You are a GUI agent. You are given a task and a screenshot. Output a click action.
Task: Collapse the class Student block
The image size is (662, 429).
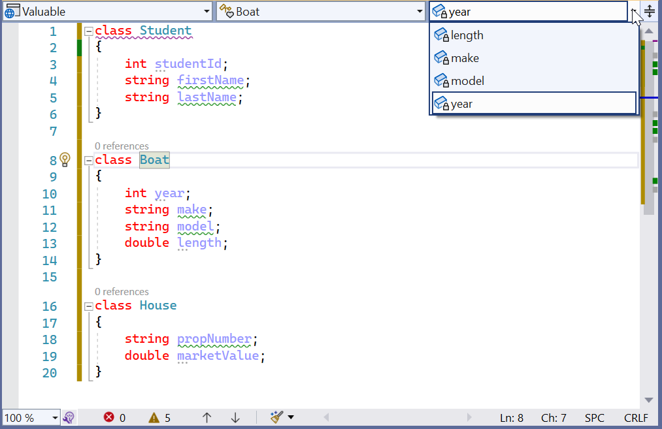pos(89,31)
